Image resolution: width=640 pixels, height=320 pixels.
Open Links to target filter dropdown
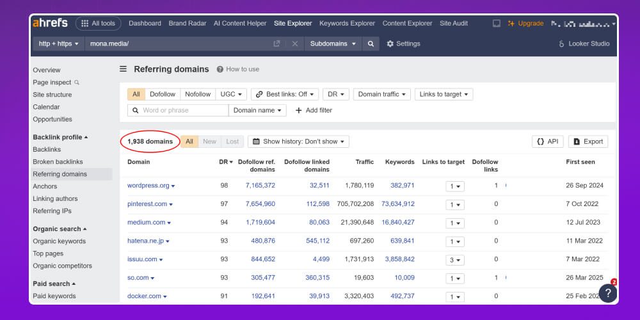444,94
